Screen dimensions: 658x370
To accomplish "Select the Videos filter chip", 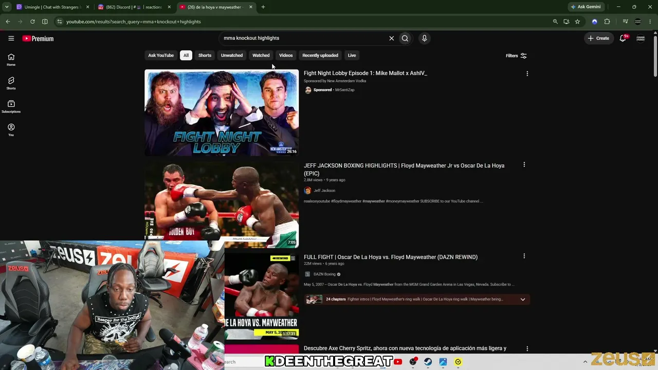I will pos(286,55).
